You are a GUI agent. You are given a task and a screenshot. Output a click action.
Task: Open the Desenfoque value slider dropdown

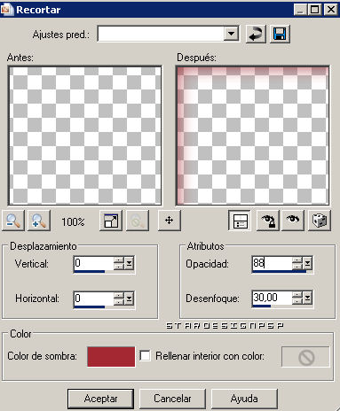[307, 299]
